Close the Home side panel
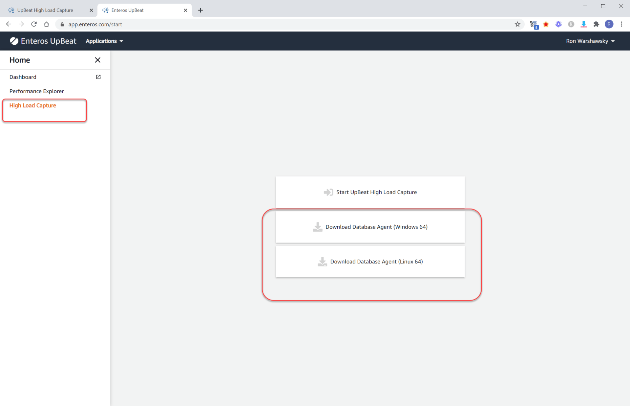630x406 pixels. [97, 60]
